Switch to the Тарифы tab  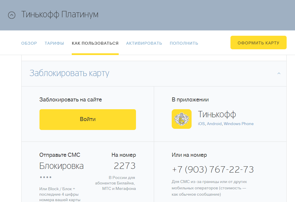click(54, 43)
